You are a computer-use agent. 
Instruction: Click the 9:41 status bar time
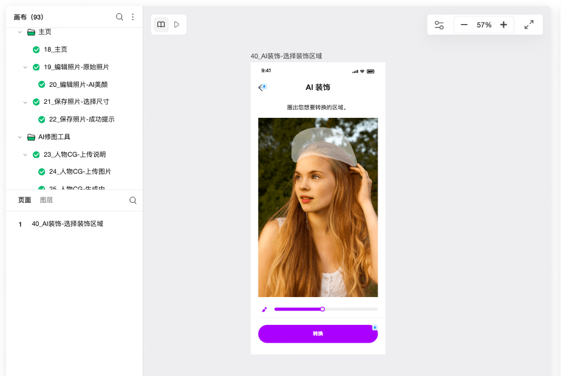tap(266, 70)
